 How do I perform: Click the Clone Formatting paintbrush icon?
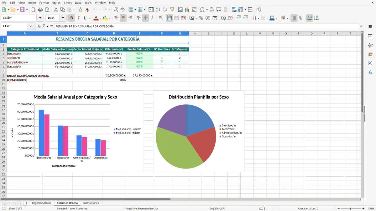click(x=81, y=10)
